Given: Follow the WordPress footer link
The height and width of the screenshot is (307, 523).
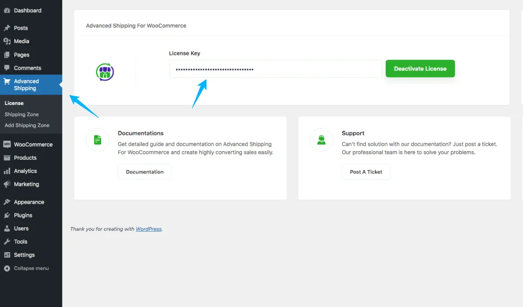Looking at the screenshot, I should [149, 229].
